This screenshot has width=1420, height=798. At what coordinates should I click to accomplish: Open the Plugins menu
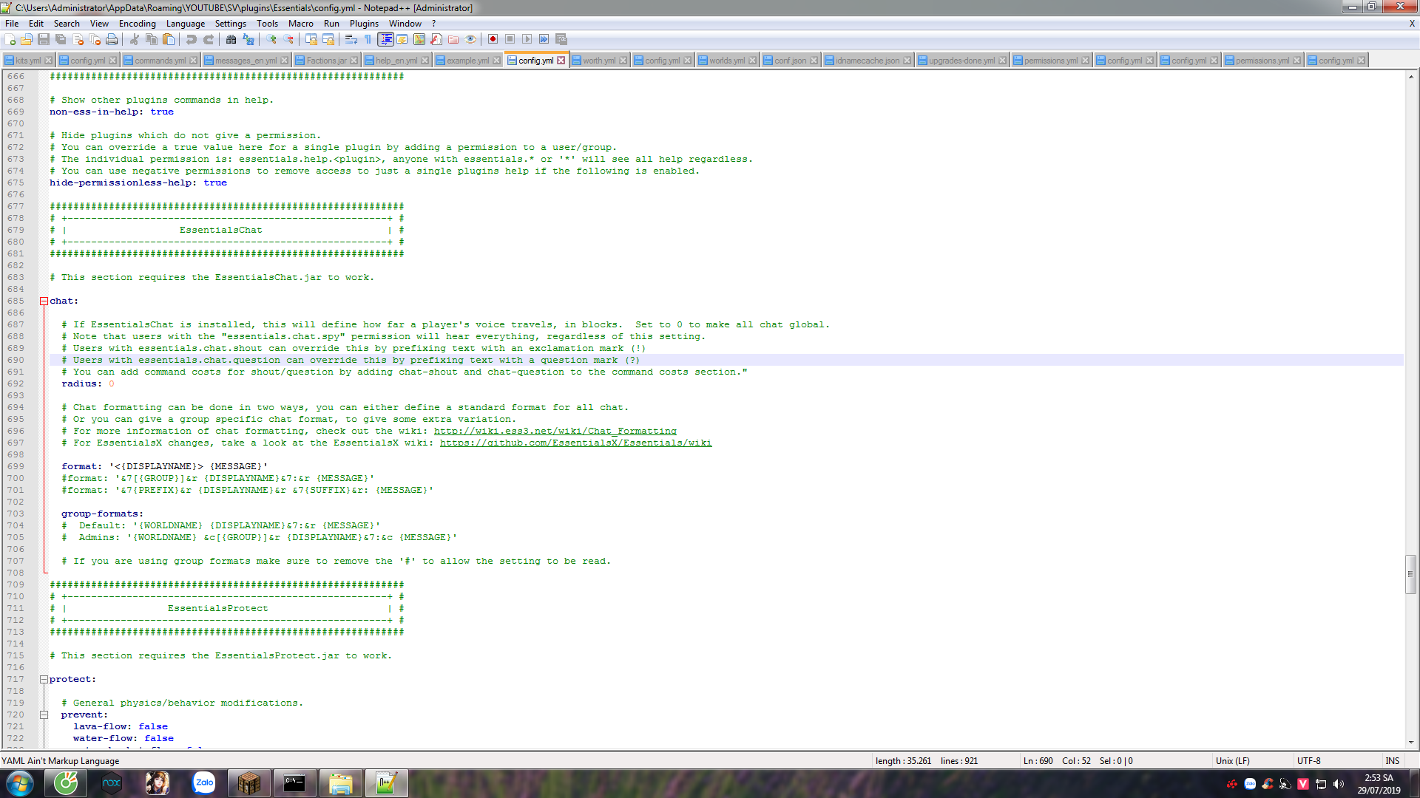364,24
